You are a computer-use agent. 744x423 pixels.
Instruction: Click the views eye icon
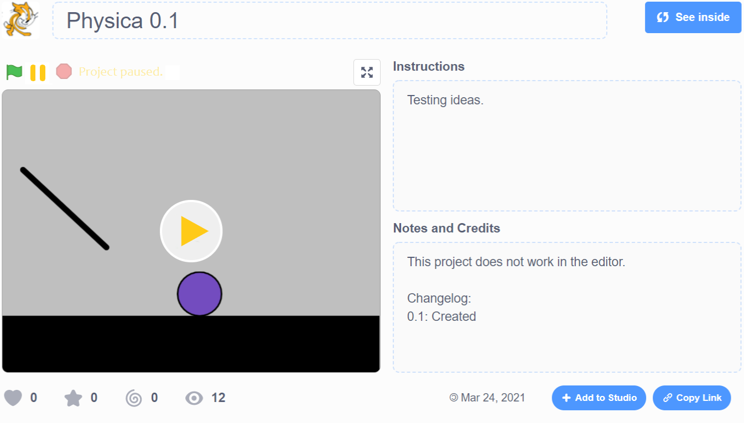click(194, 398)
